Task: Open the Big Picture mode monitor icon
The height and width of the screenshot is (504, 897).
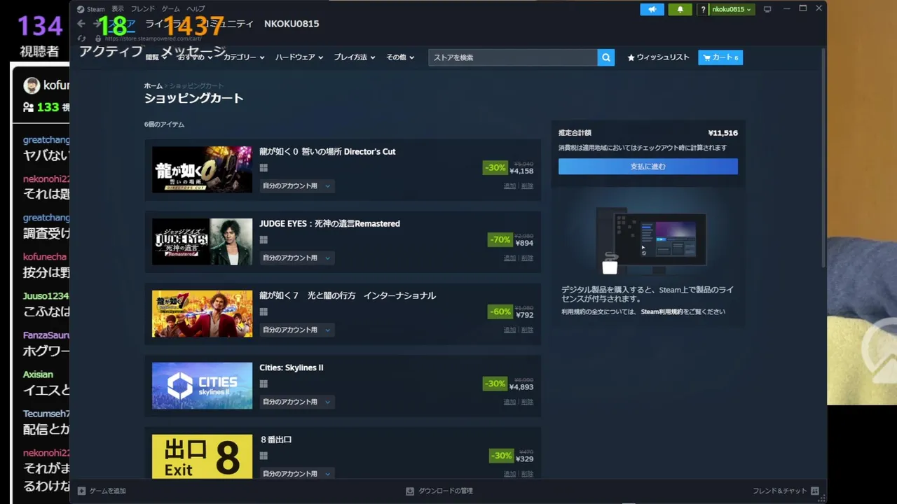Action: point(767,9)
